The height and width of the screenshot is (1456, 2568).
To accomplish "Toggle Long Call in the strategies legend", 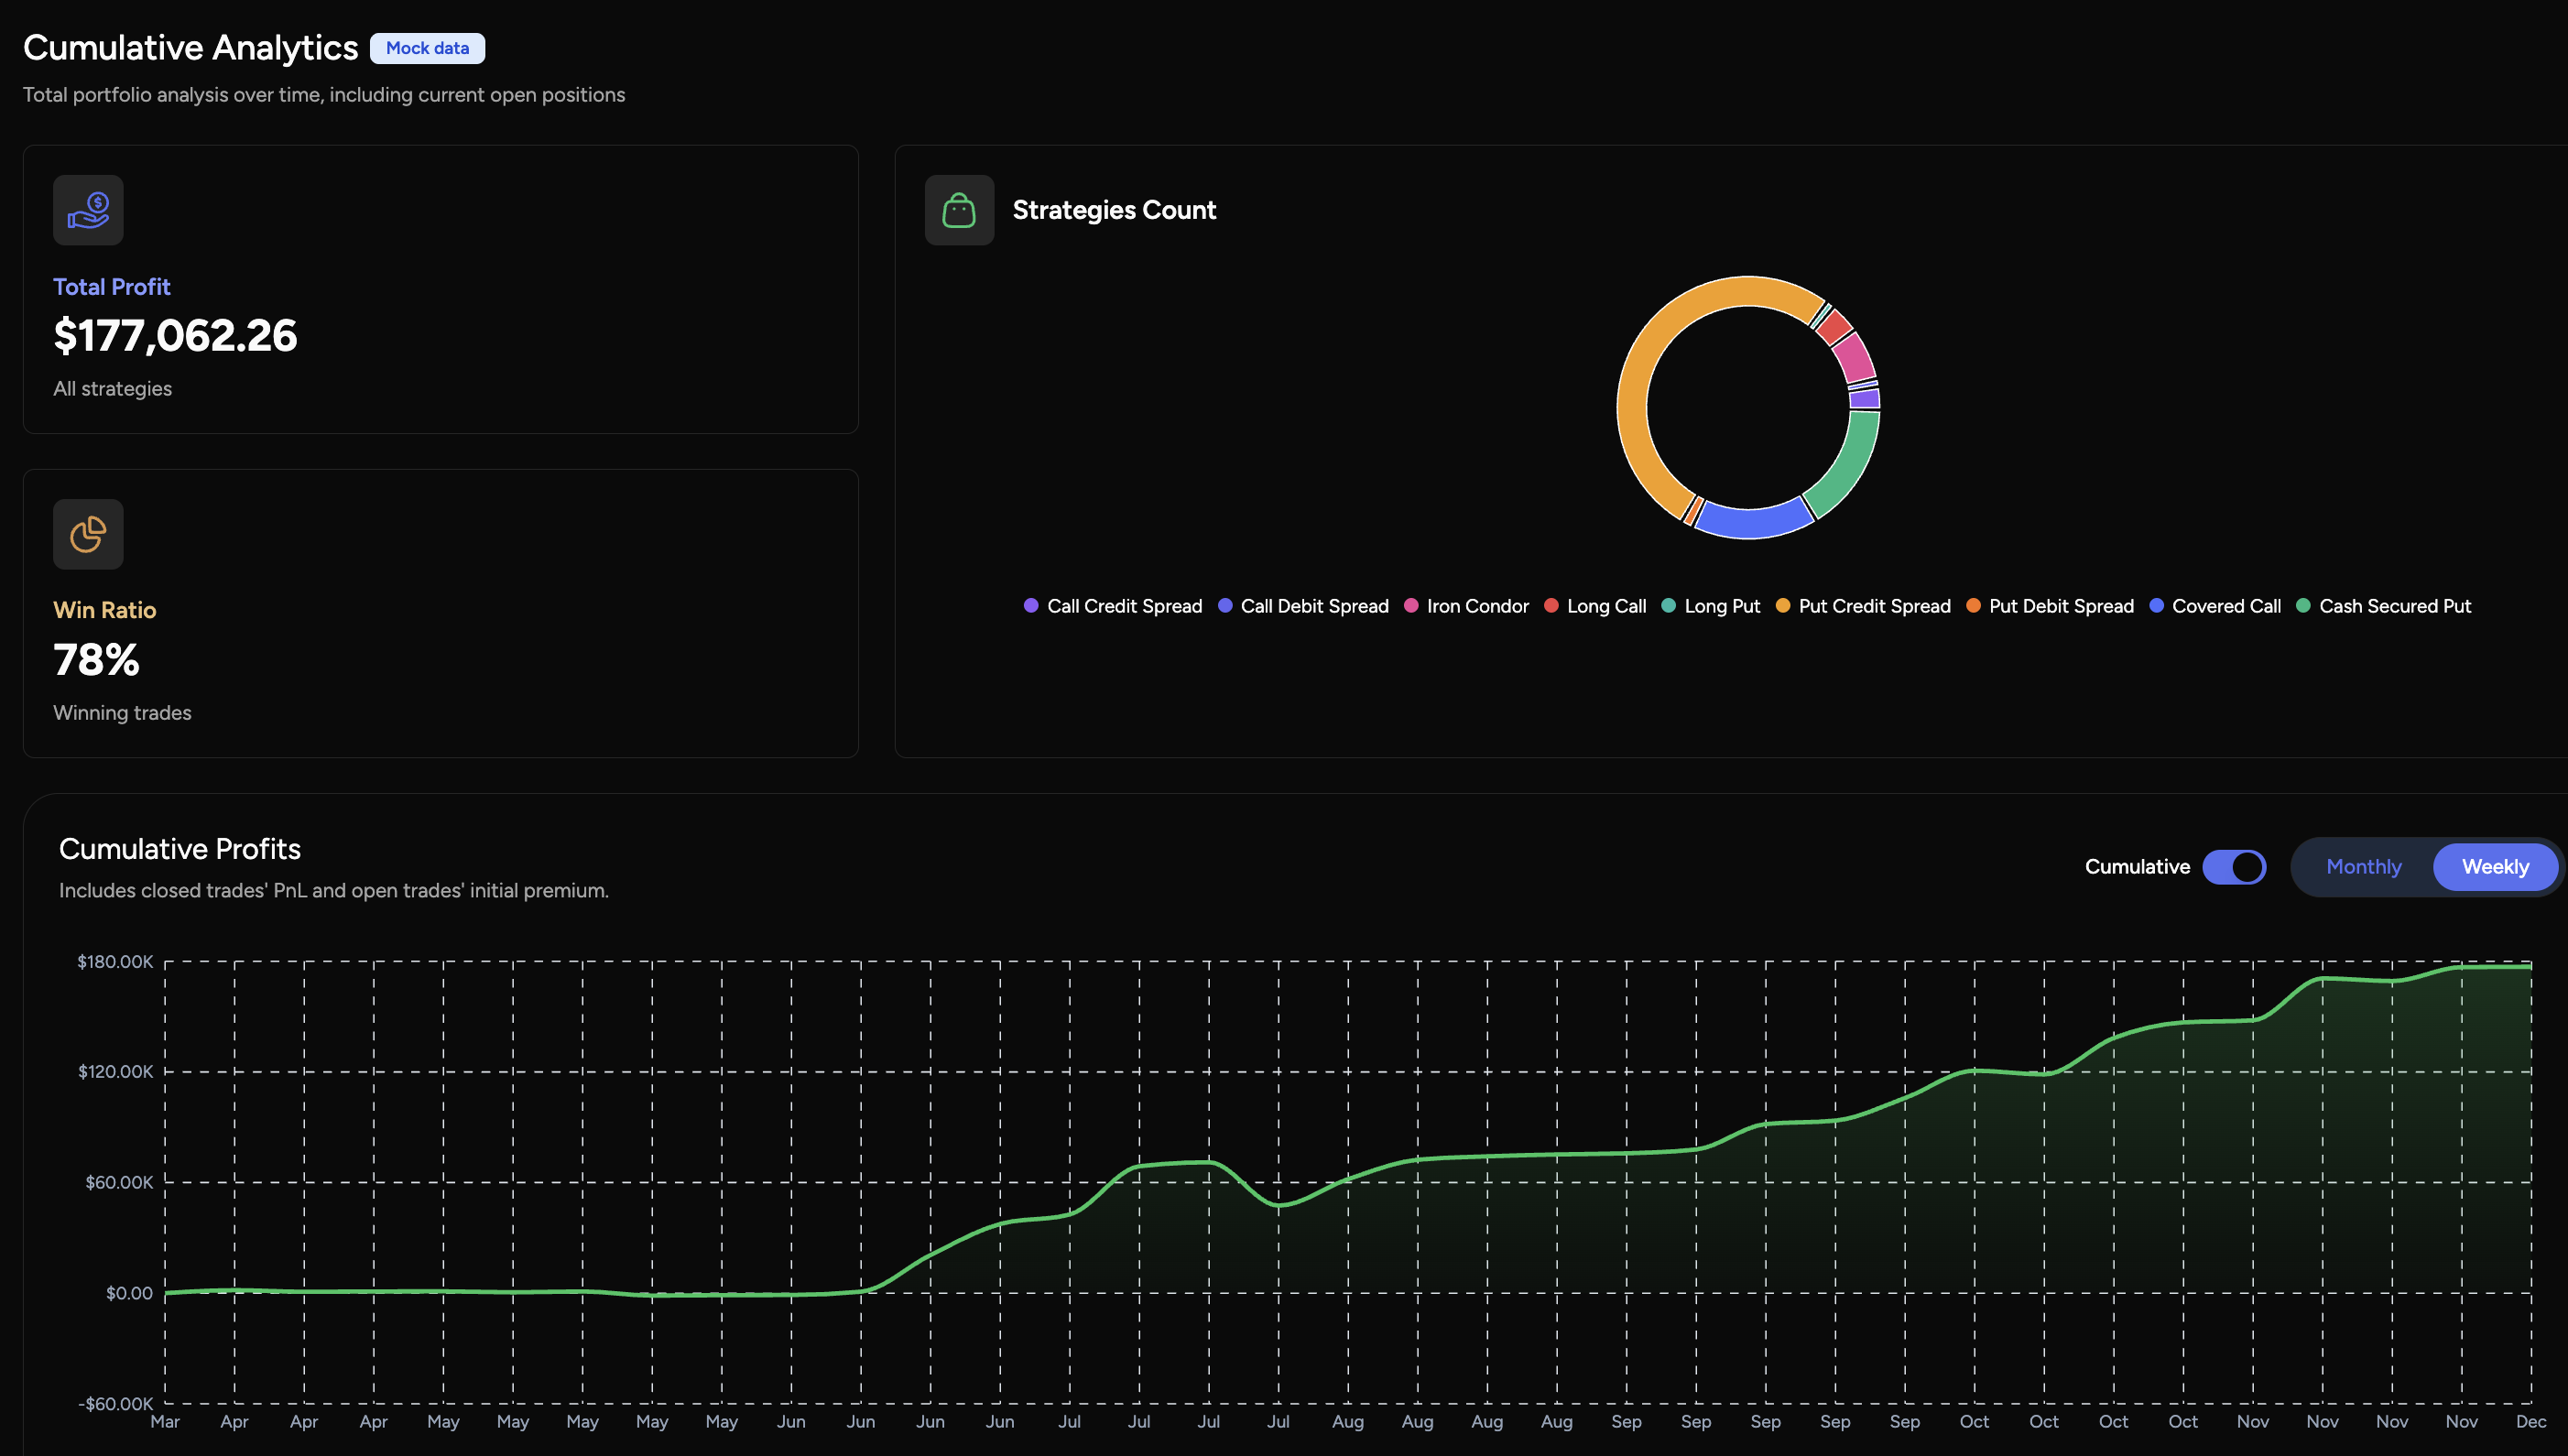I will coord(1551,606).
